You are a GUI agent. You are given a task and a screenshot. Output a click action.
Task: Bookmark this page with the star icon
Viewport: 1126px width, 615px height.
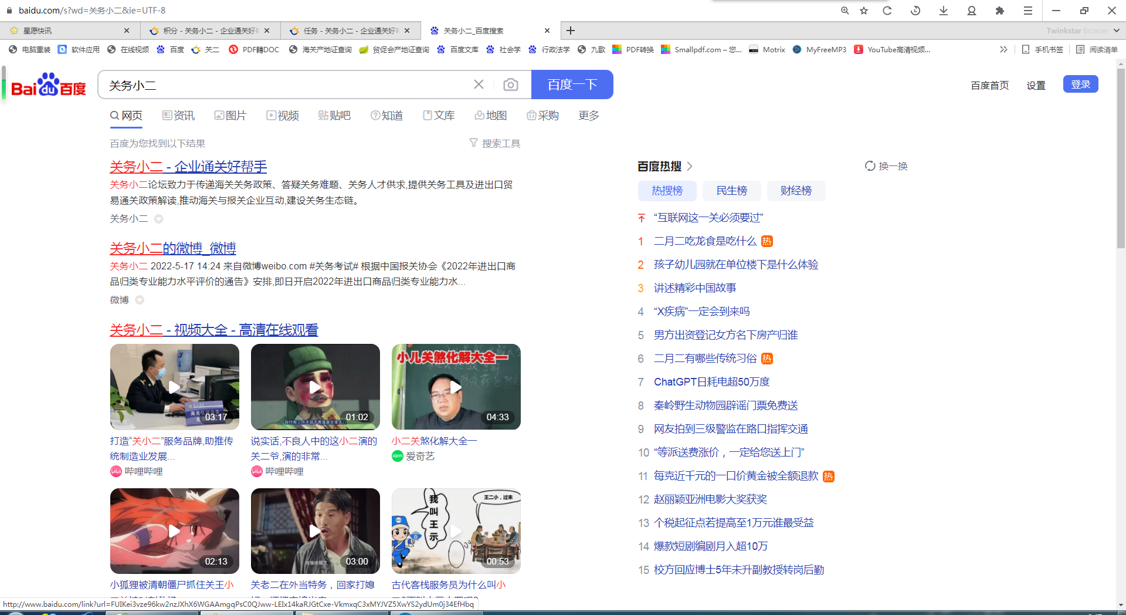click(x=864, y=11)
